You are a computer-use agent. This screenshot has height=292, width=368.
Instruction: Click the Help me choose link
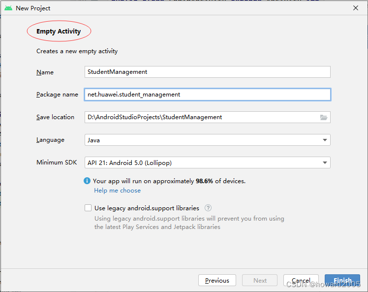point(117,191)
